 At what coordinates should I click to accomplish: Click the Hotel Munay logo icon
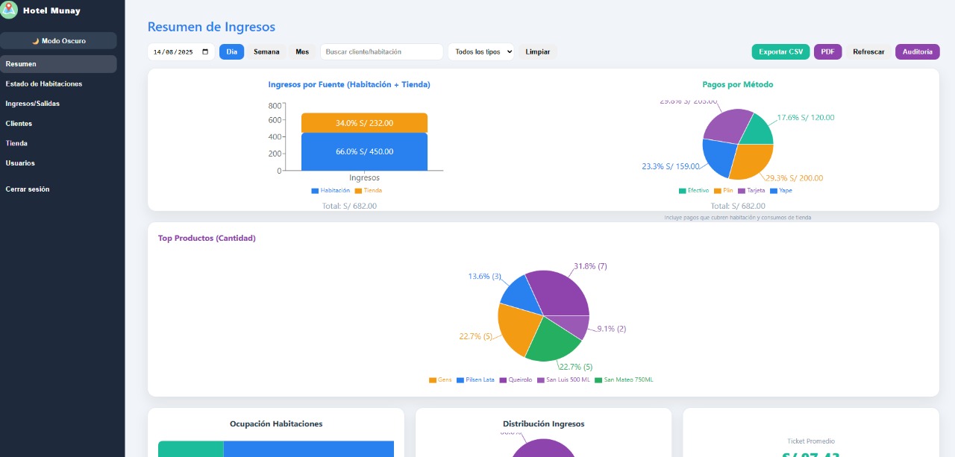(x=9, y=10)
